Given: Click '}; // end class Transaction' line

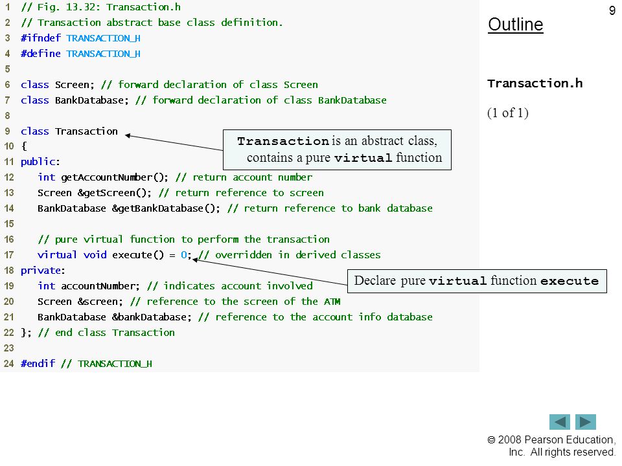Looking at the screenshot, I should coord(98,333).
